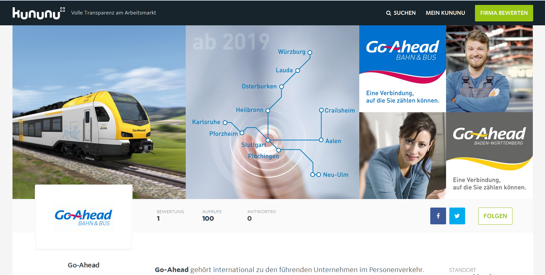Click FIRMA BEWERTEN button
This screenshot has height=275, width=545.
504,13
